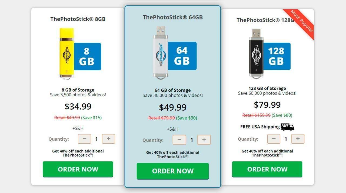Viewport: 346px width, 193px height.
Task: Decrease quantity for the 128GB PhotoStick
Action: 274,139
